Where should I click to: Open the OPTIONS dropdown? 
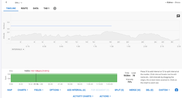pyautogui.click(x=55, y=90)
